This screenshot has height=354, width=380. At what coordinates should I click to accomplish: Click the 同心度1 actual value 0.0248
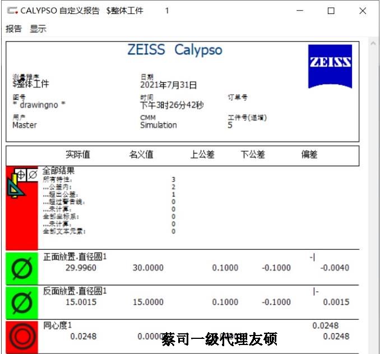[84, 336]
